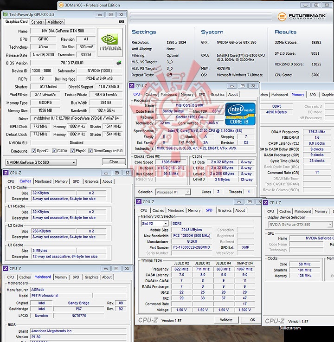Toggle the PhysX checkbox in GPU-Z

72,151
